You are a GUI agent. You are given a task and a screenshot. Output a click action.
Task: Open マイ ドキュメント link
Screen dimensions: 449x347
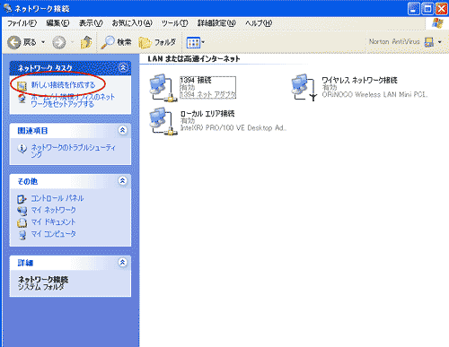(53, 222)
